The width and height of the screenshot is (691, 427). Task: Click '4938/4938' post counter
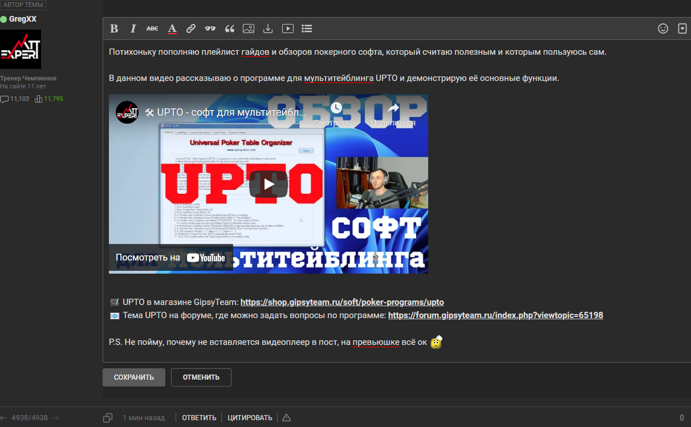pos(30,418)
